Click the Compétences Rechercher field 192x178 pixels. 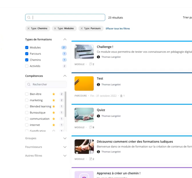pos(46,84)
